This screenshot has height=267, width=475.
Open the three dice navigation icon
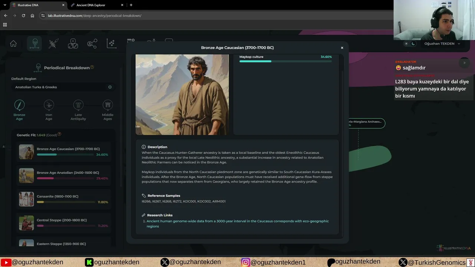[x=73, y=44]
